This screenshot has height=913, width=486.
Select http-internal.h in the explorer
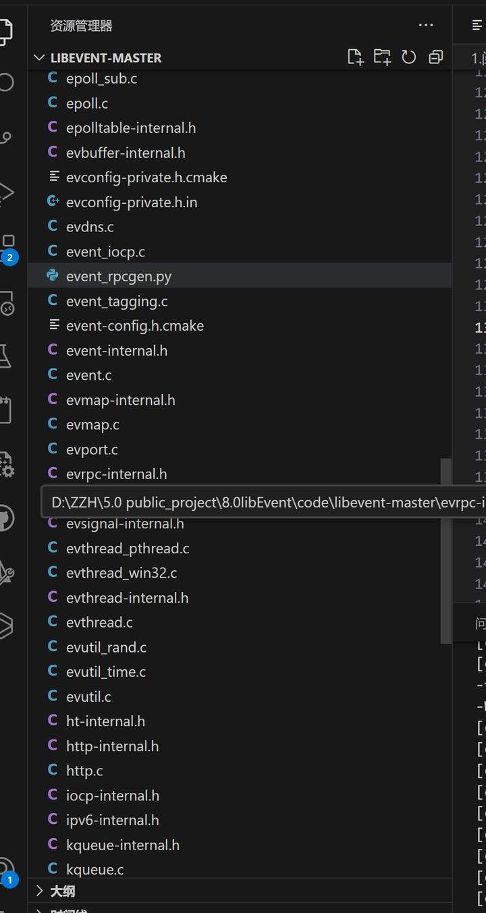point(113,746)
